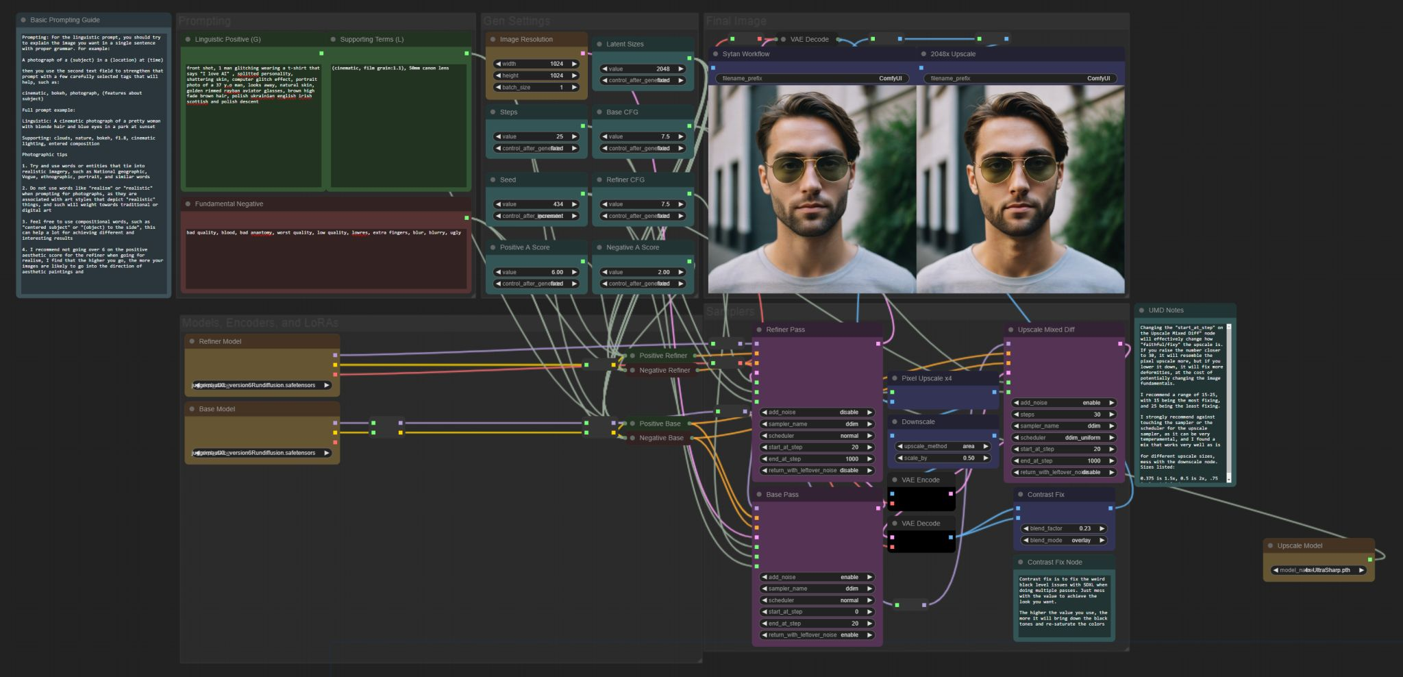Toggle Steps control_after_generate fixed option
Screen dimensions: 1403x677
pos(537,149)
